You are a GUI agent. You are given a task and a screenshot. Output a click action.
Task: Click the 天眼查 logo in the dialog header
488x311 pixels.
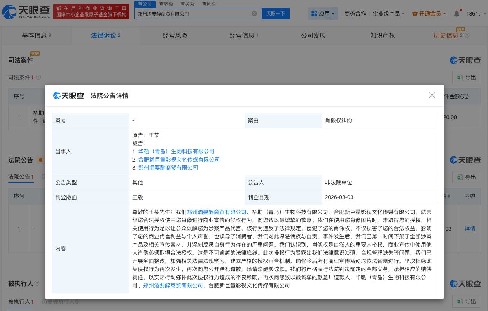click(69, 96)
